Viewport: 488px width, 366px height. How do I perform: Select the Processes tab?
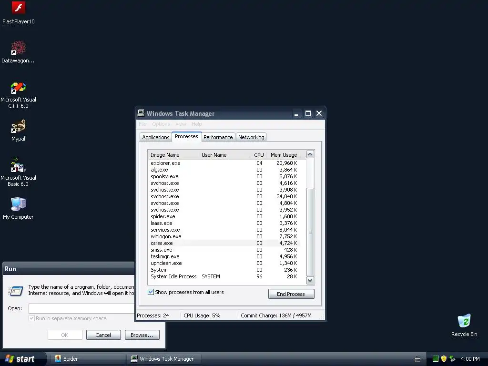[186, 136]
